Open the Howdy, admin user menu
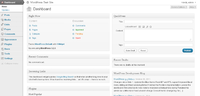This screenshot has height=96, width=200. pyautogui.click(x=188, y=2)
